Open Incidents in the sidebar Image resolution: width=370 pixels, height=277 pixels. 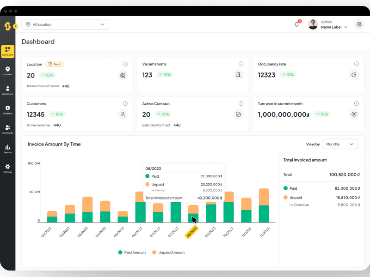[x=7, y=110]
